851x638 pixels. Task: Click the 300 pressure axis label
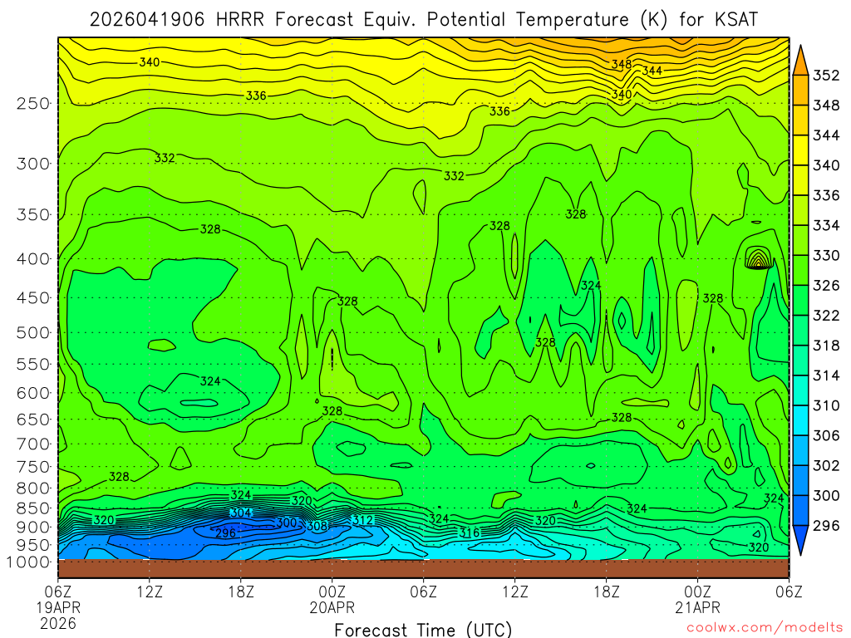click(x=33, y=164)
